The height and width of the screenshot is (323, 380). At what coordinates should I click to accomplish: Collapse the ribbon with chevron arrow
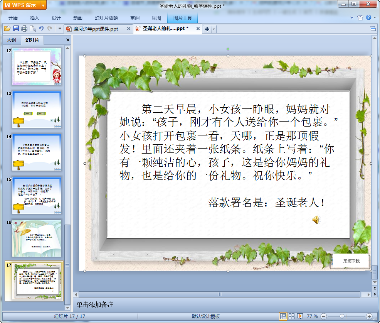(x=352, y=17)
